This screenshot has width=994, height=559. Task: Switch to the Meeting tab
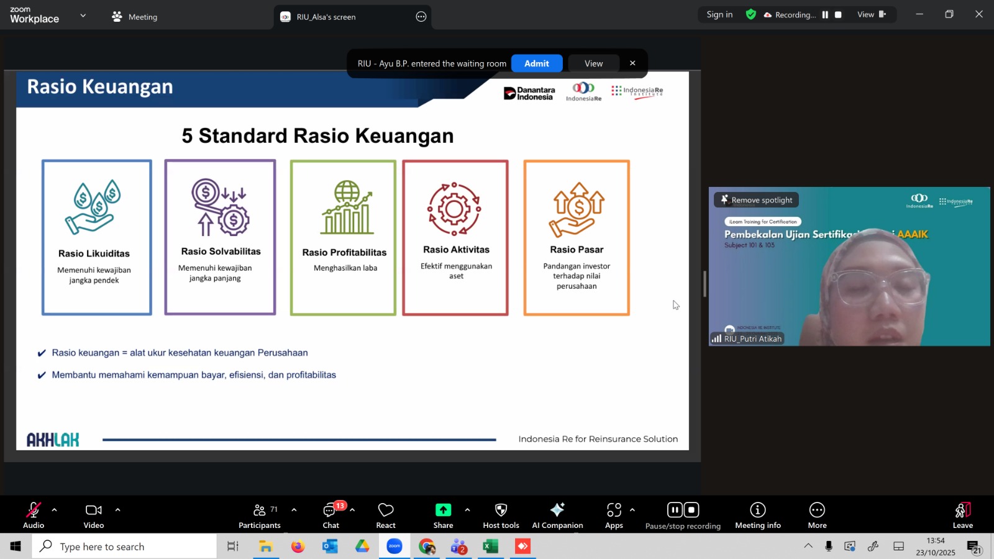(135, 17)
